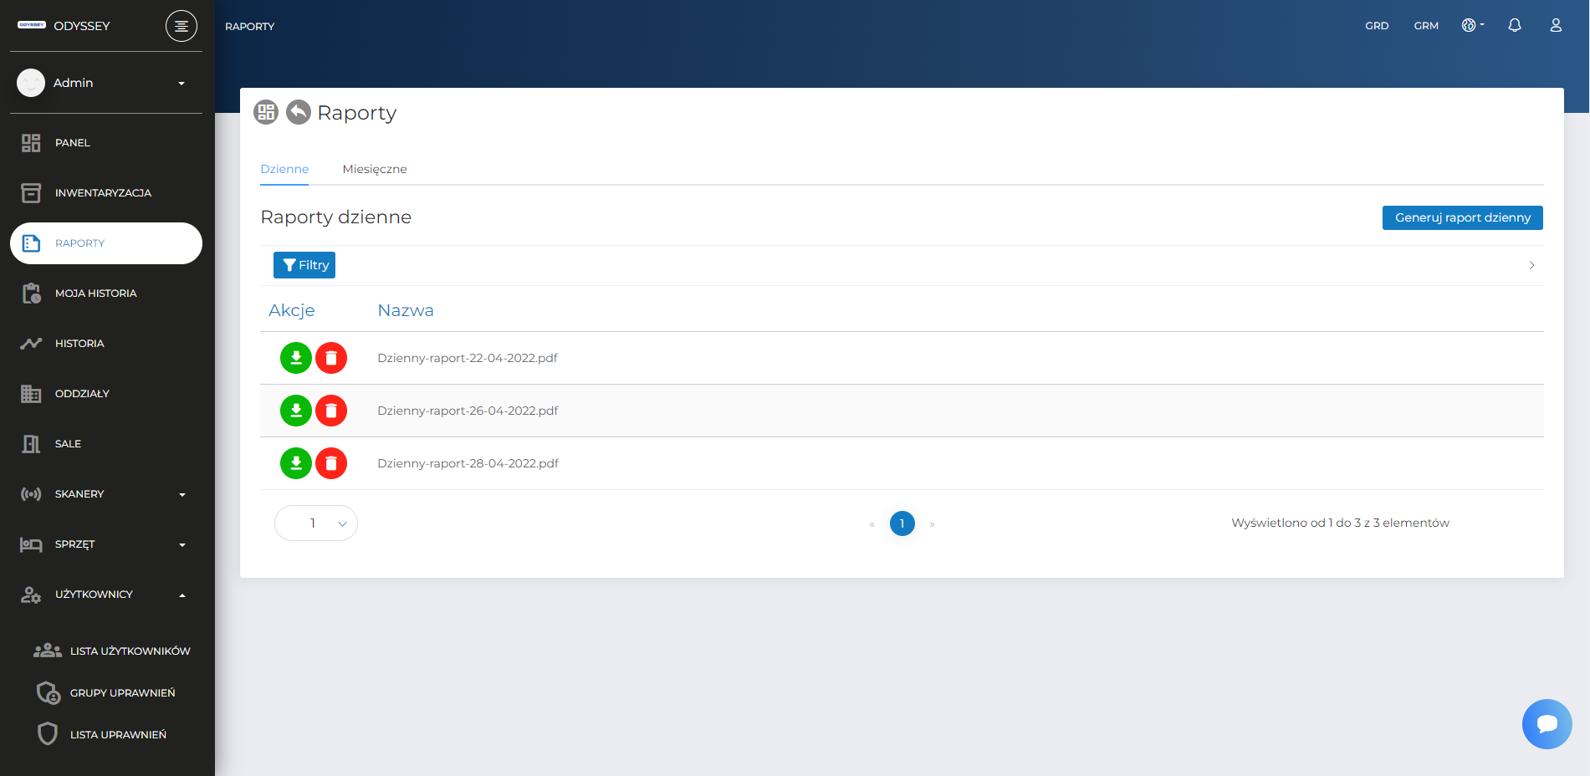Click the Skanery signal icon
The image size is (1590, 776).
tap(31, 494)
